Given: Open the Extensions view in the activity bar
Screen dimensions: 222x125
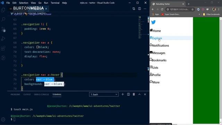Looking at the screenshot, I should point(3,48).
